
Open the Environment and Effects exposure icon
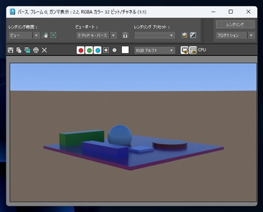(193, 35)
